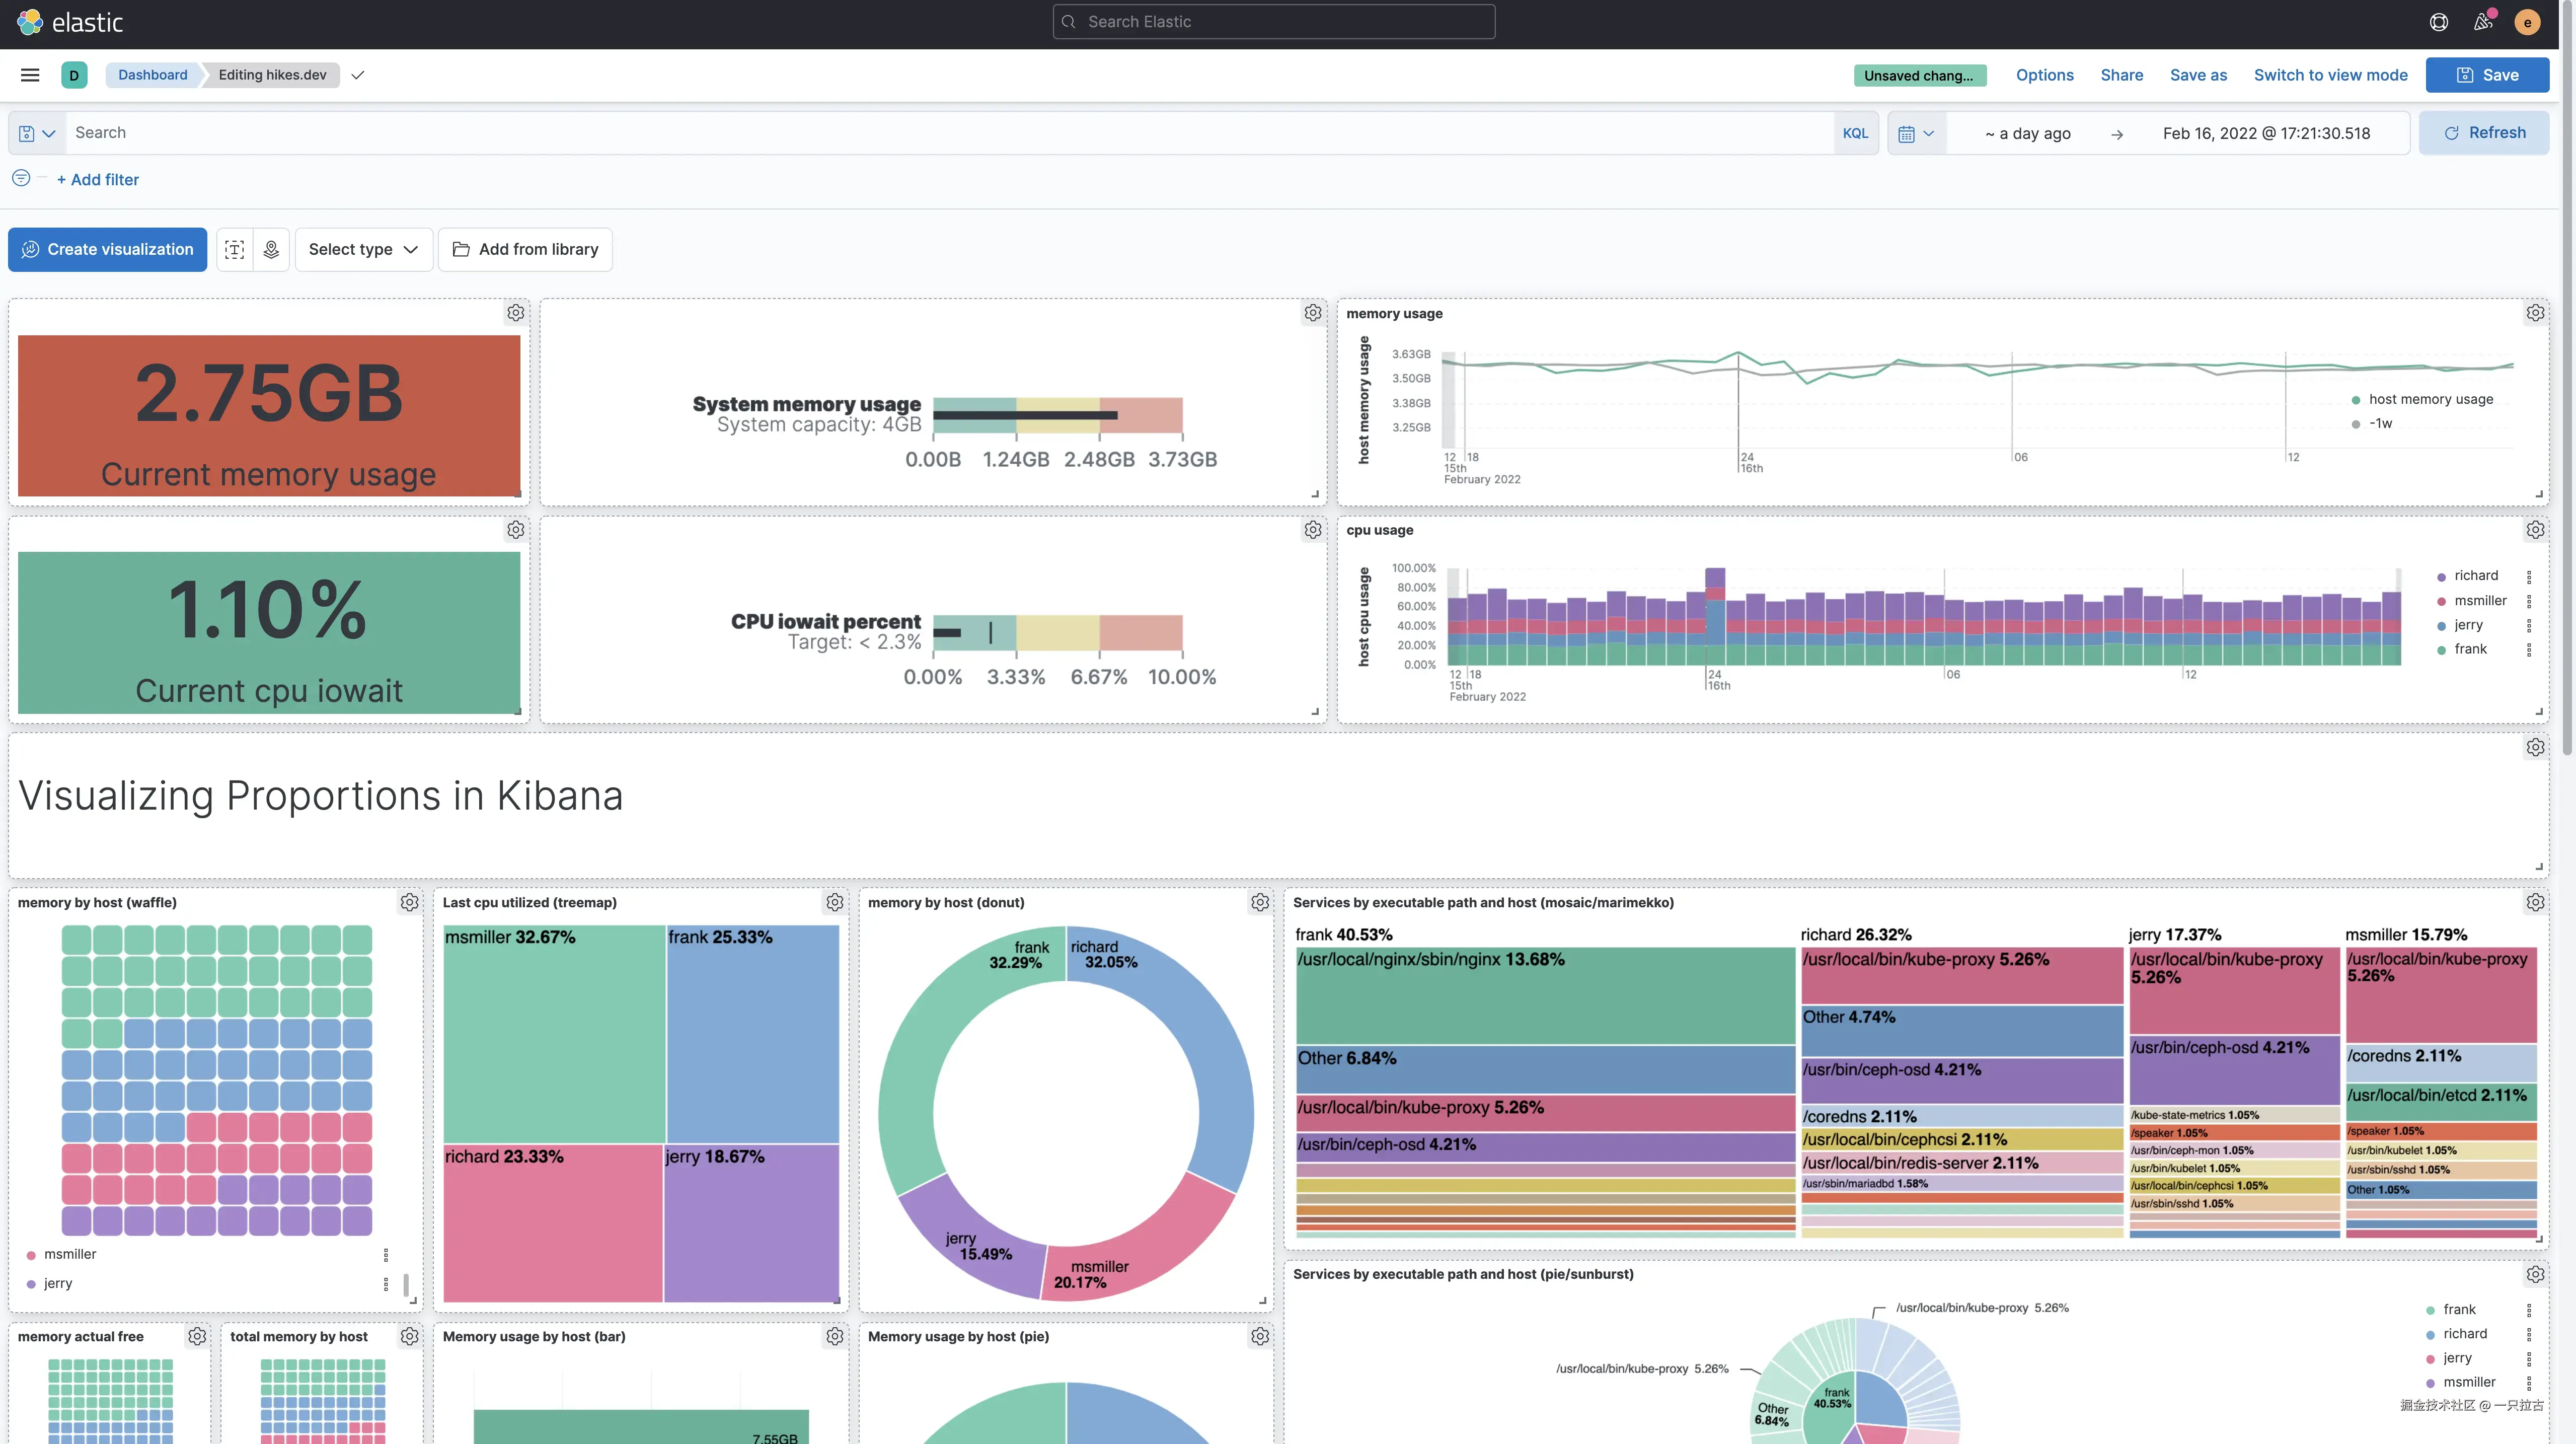Open settings gear on the cpu usage panel
The height and width of the screenshot is (1444, 2576).
(2535, 530)
